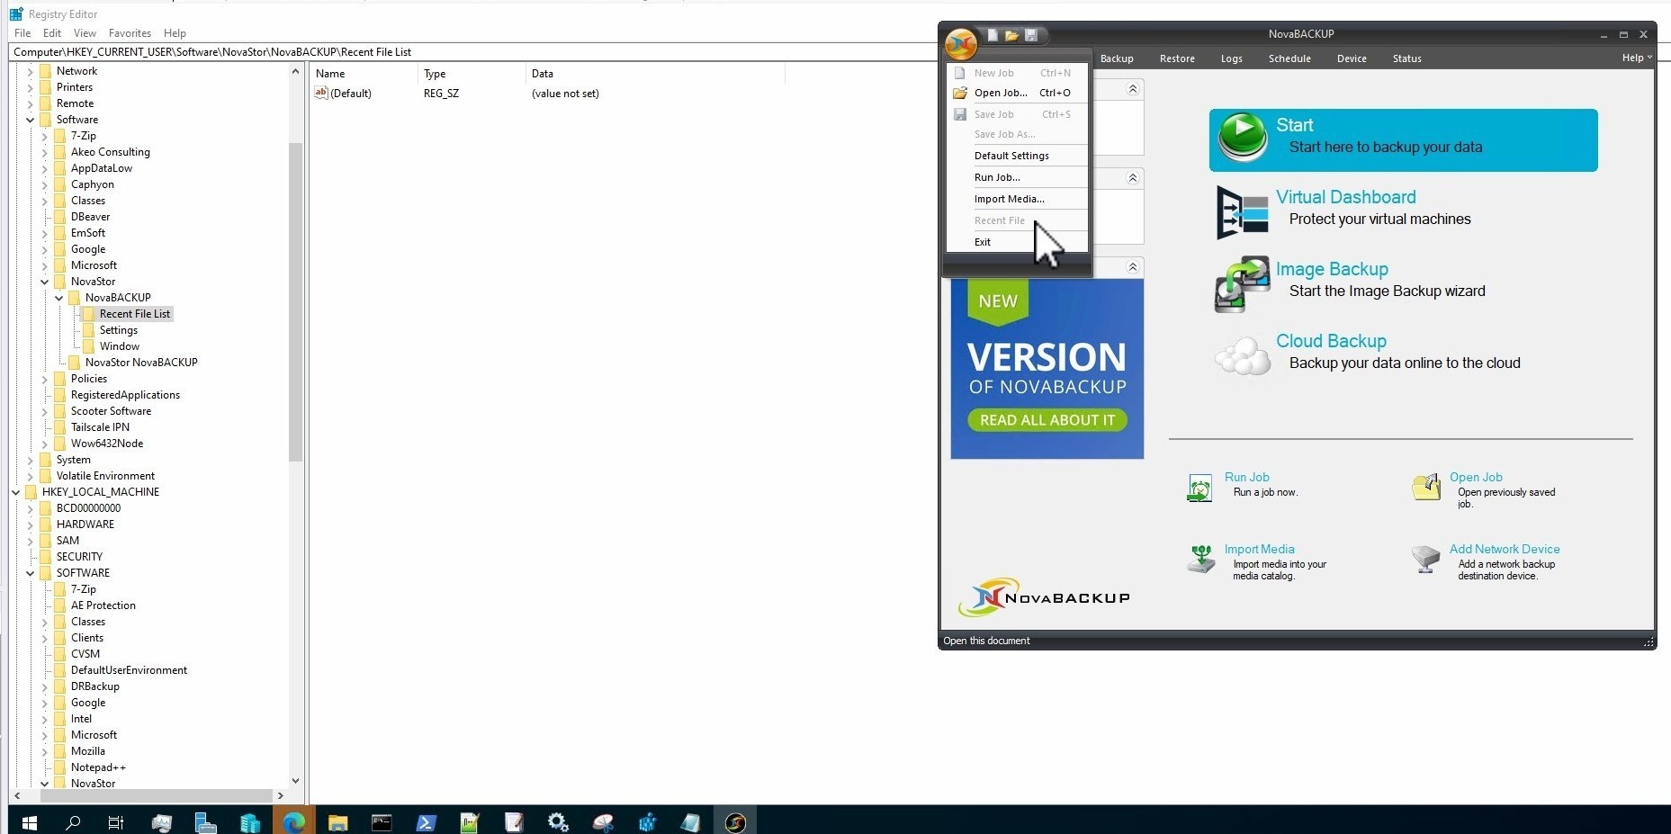The height and width of the screenshot is (834, 1671).
Task: Click the Run Job calendar icon
Action: click(x=1199, y=488)
